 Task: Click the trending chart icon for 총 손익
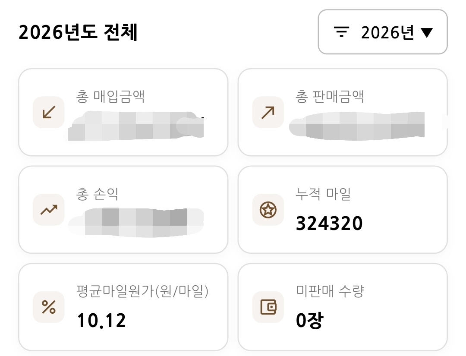coord(49,210)
